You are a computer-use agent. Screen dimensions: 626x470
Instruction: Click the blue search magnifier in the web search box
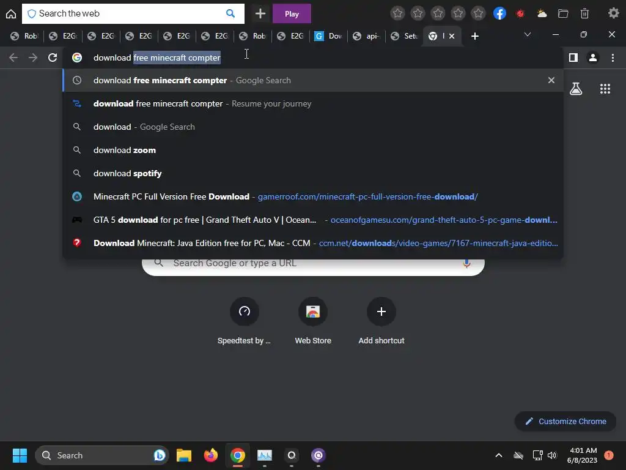[x=230, y=13]
